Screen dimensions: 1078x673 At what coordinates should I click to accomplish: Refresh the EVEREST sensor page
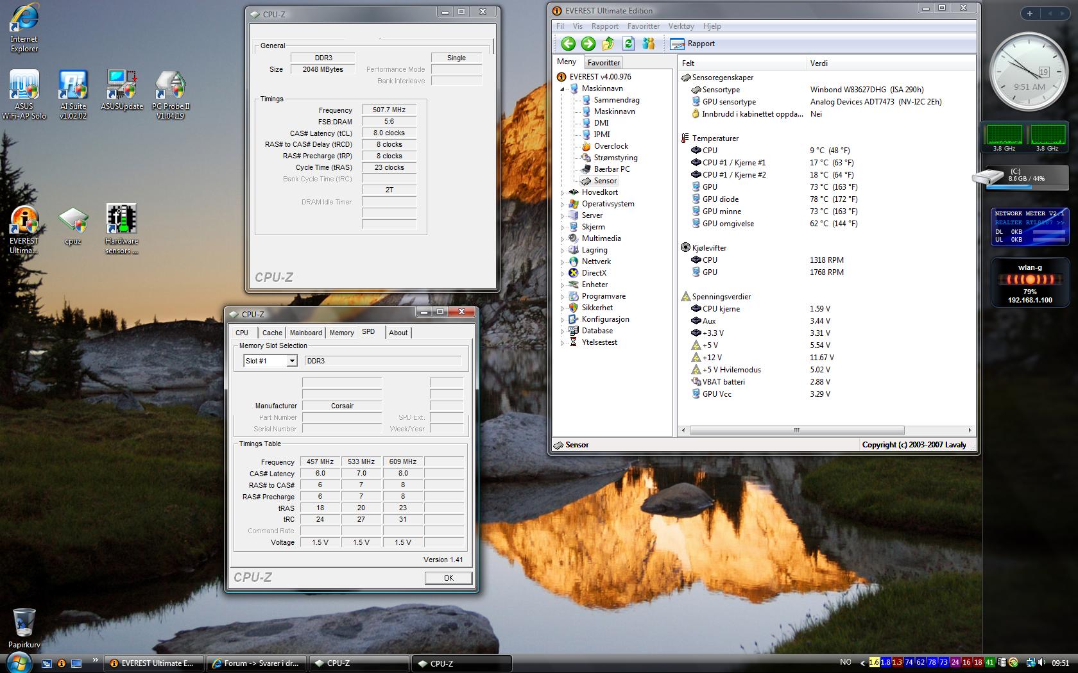(x=628, y=44)
